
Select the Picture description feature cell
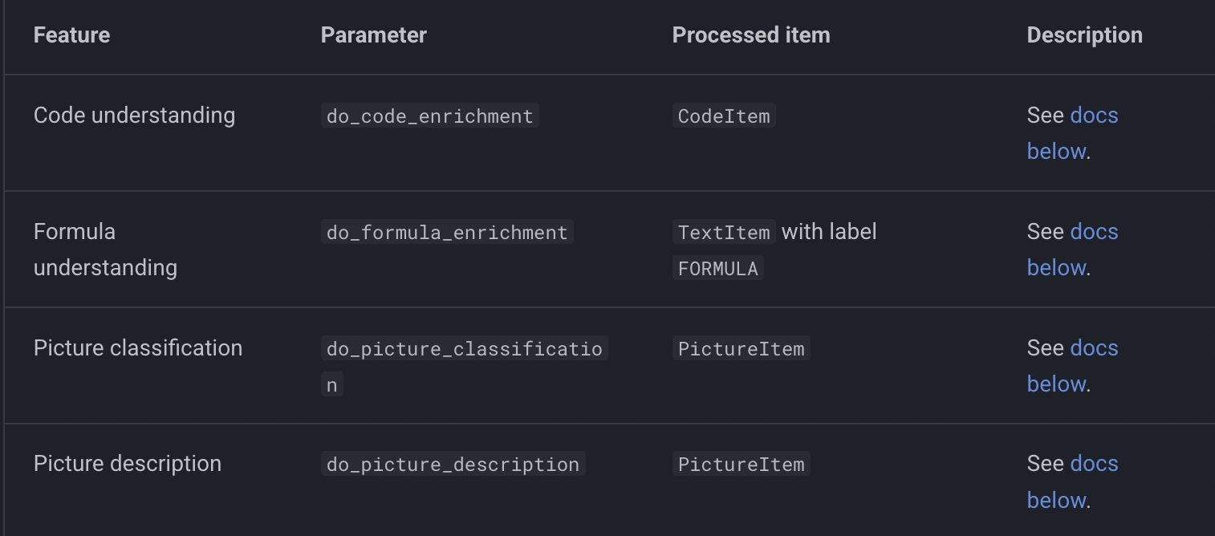[128, 464]
